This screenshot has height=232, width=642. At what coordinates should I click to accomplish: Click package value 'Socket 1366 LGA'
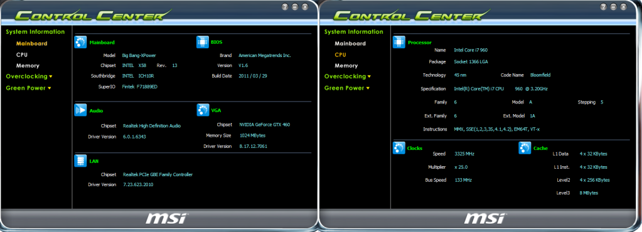[471, 62]
